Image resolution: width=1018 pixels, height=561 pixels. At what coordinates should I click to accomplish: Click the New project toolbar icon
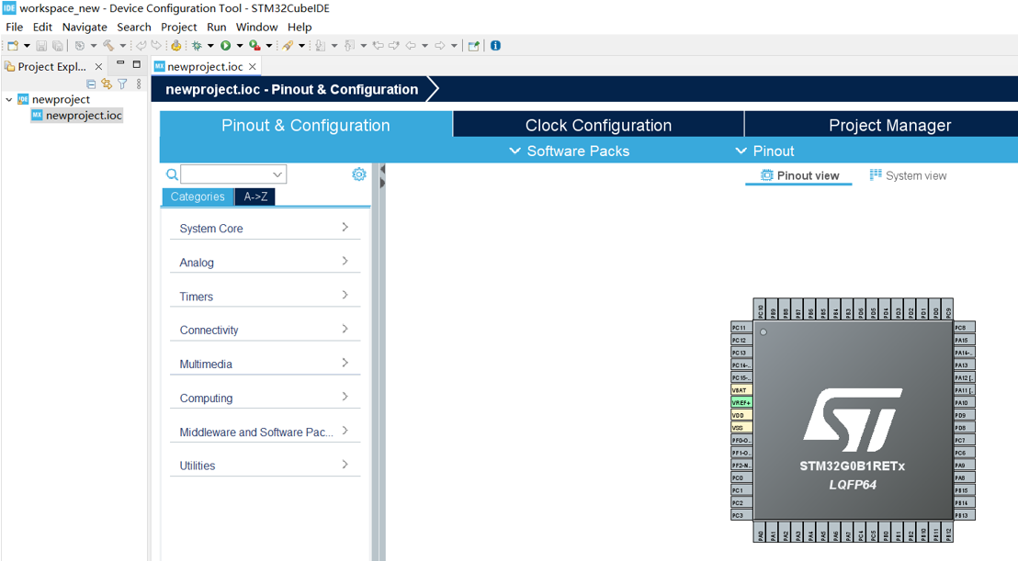click(x=13, y=45)
